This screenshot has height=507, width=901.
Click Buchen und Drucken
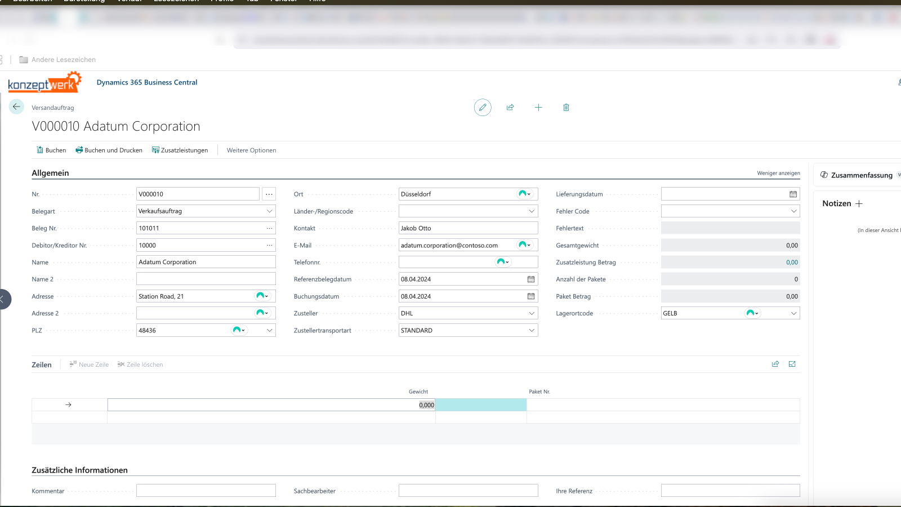[109, 150]
